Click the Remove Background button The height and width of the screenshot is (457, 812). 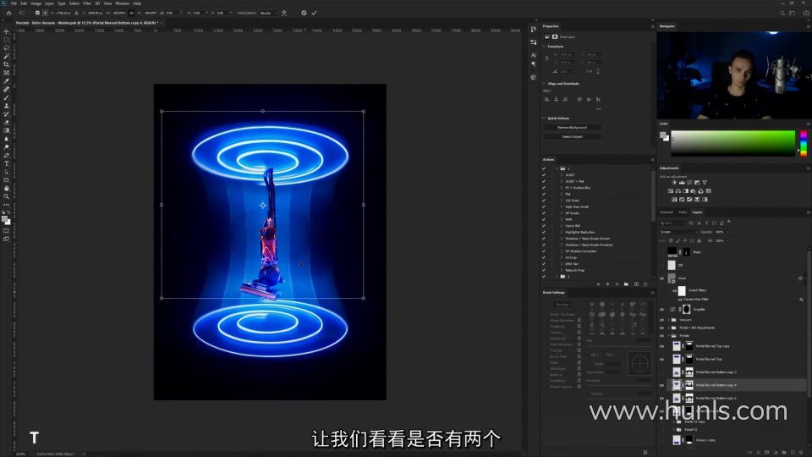[x=573, y=128]
